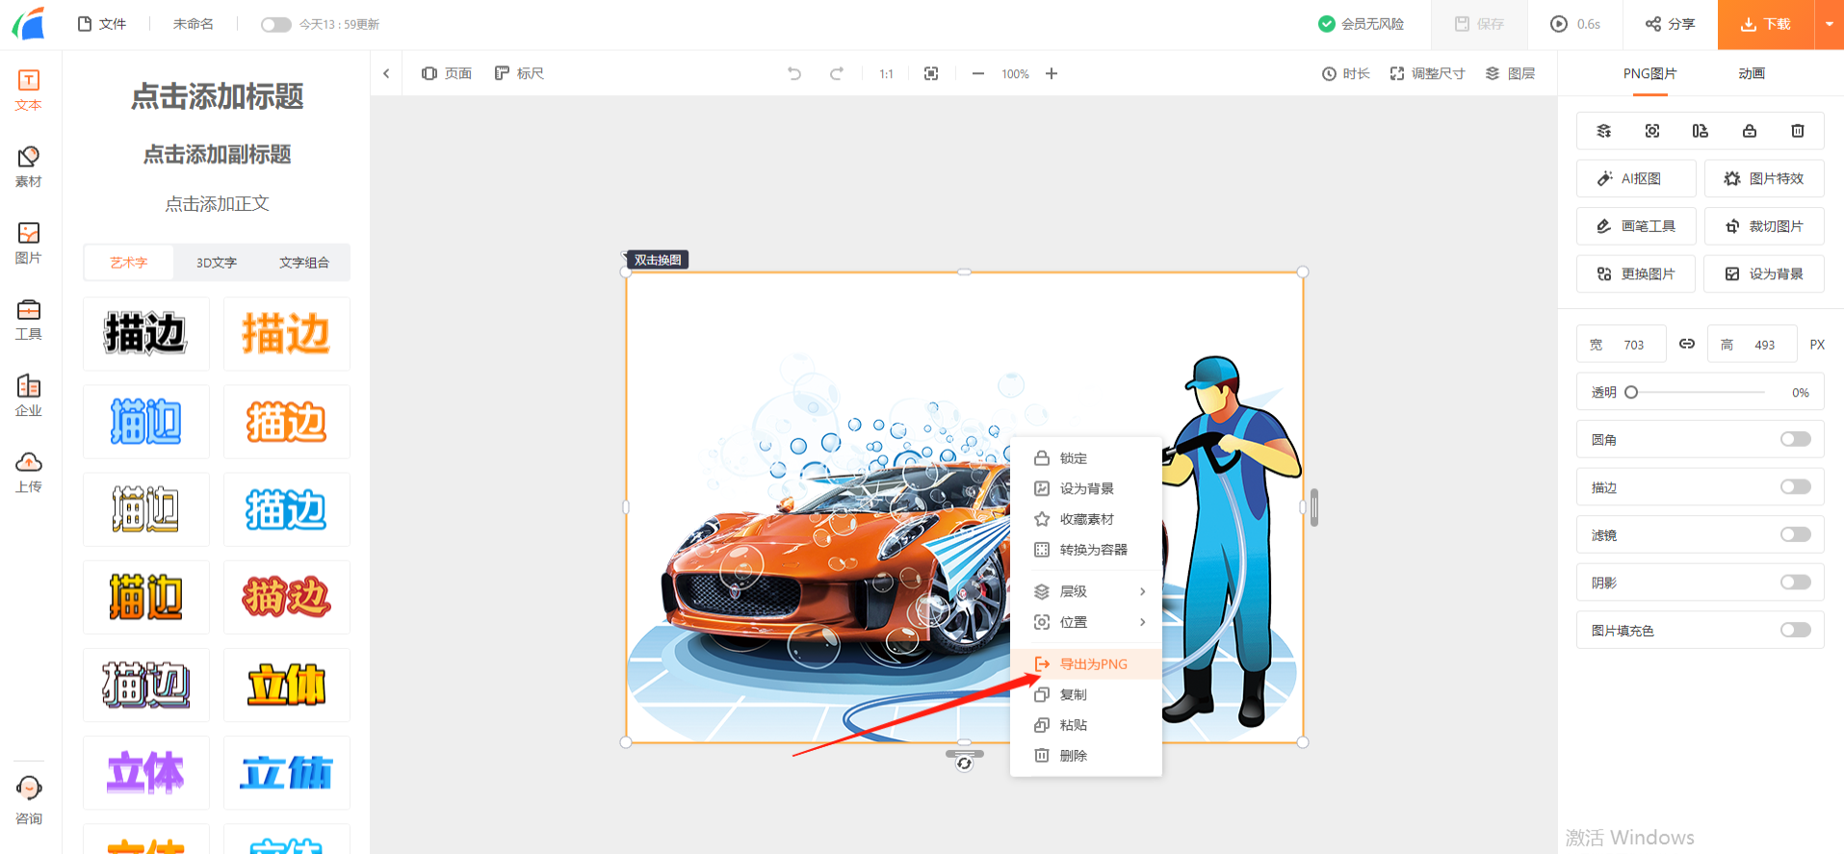Collapse the left panel with the chevron
Screen dimensions: 1844x854
click(386, 73)
